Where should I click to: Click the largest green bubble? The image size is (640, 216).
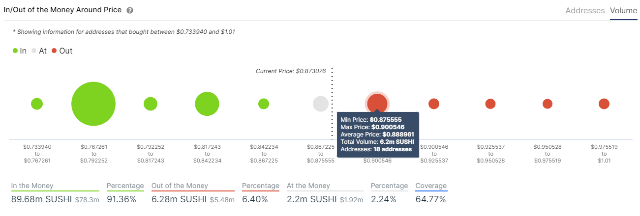[93, 104]
